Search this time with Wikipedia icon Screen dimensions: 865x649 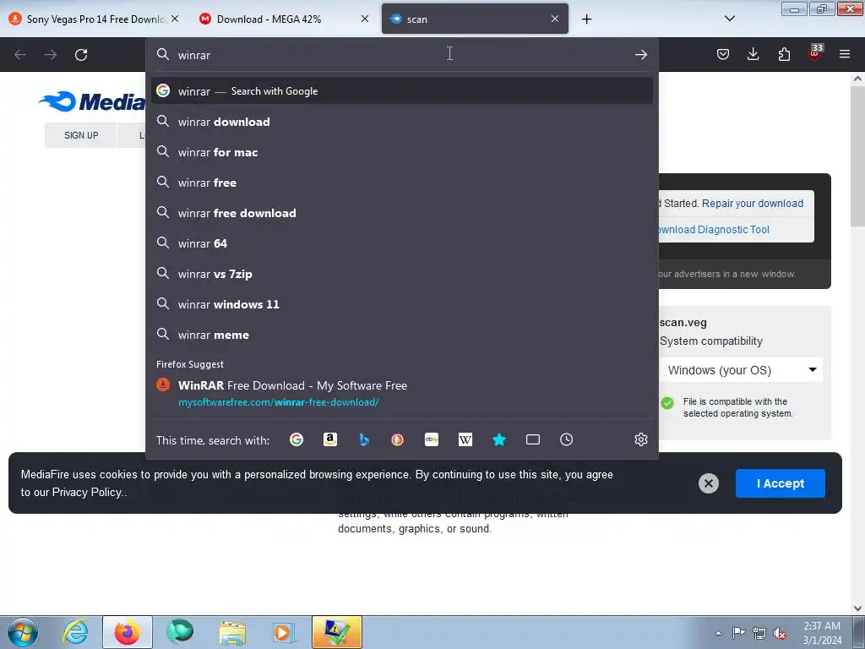pos(465,439)
